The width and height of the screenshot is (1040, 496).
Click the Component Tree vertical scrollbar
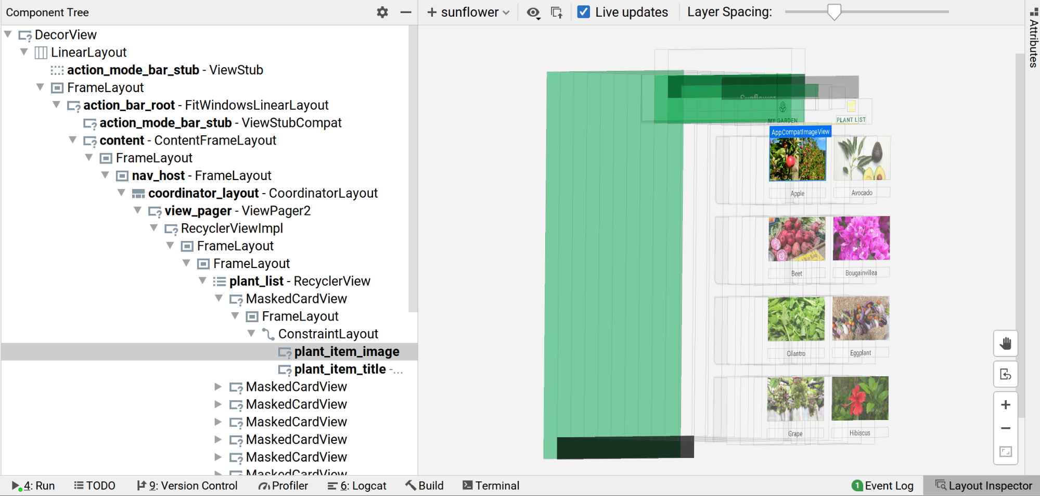[x=413, y=169]
